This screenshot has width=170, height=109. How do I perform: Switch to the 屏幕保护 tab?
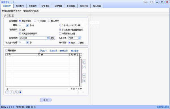[7, 6]
